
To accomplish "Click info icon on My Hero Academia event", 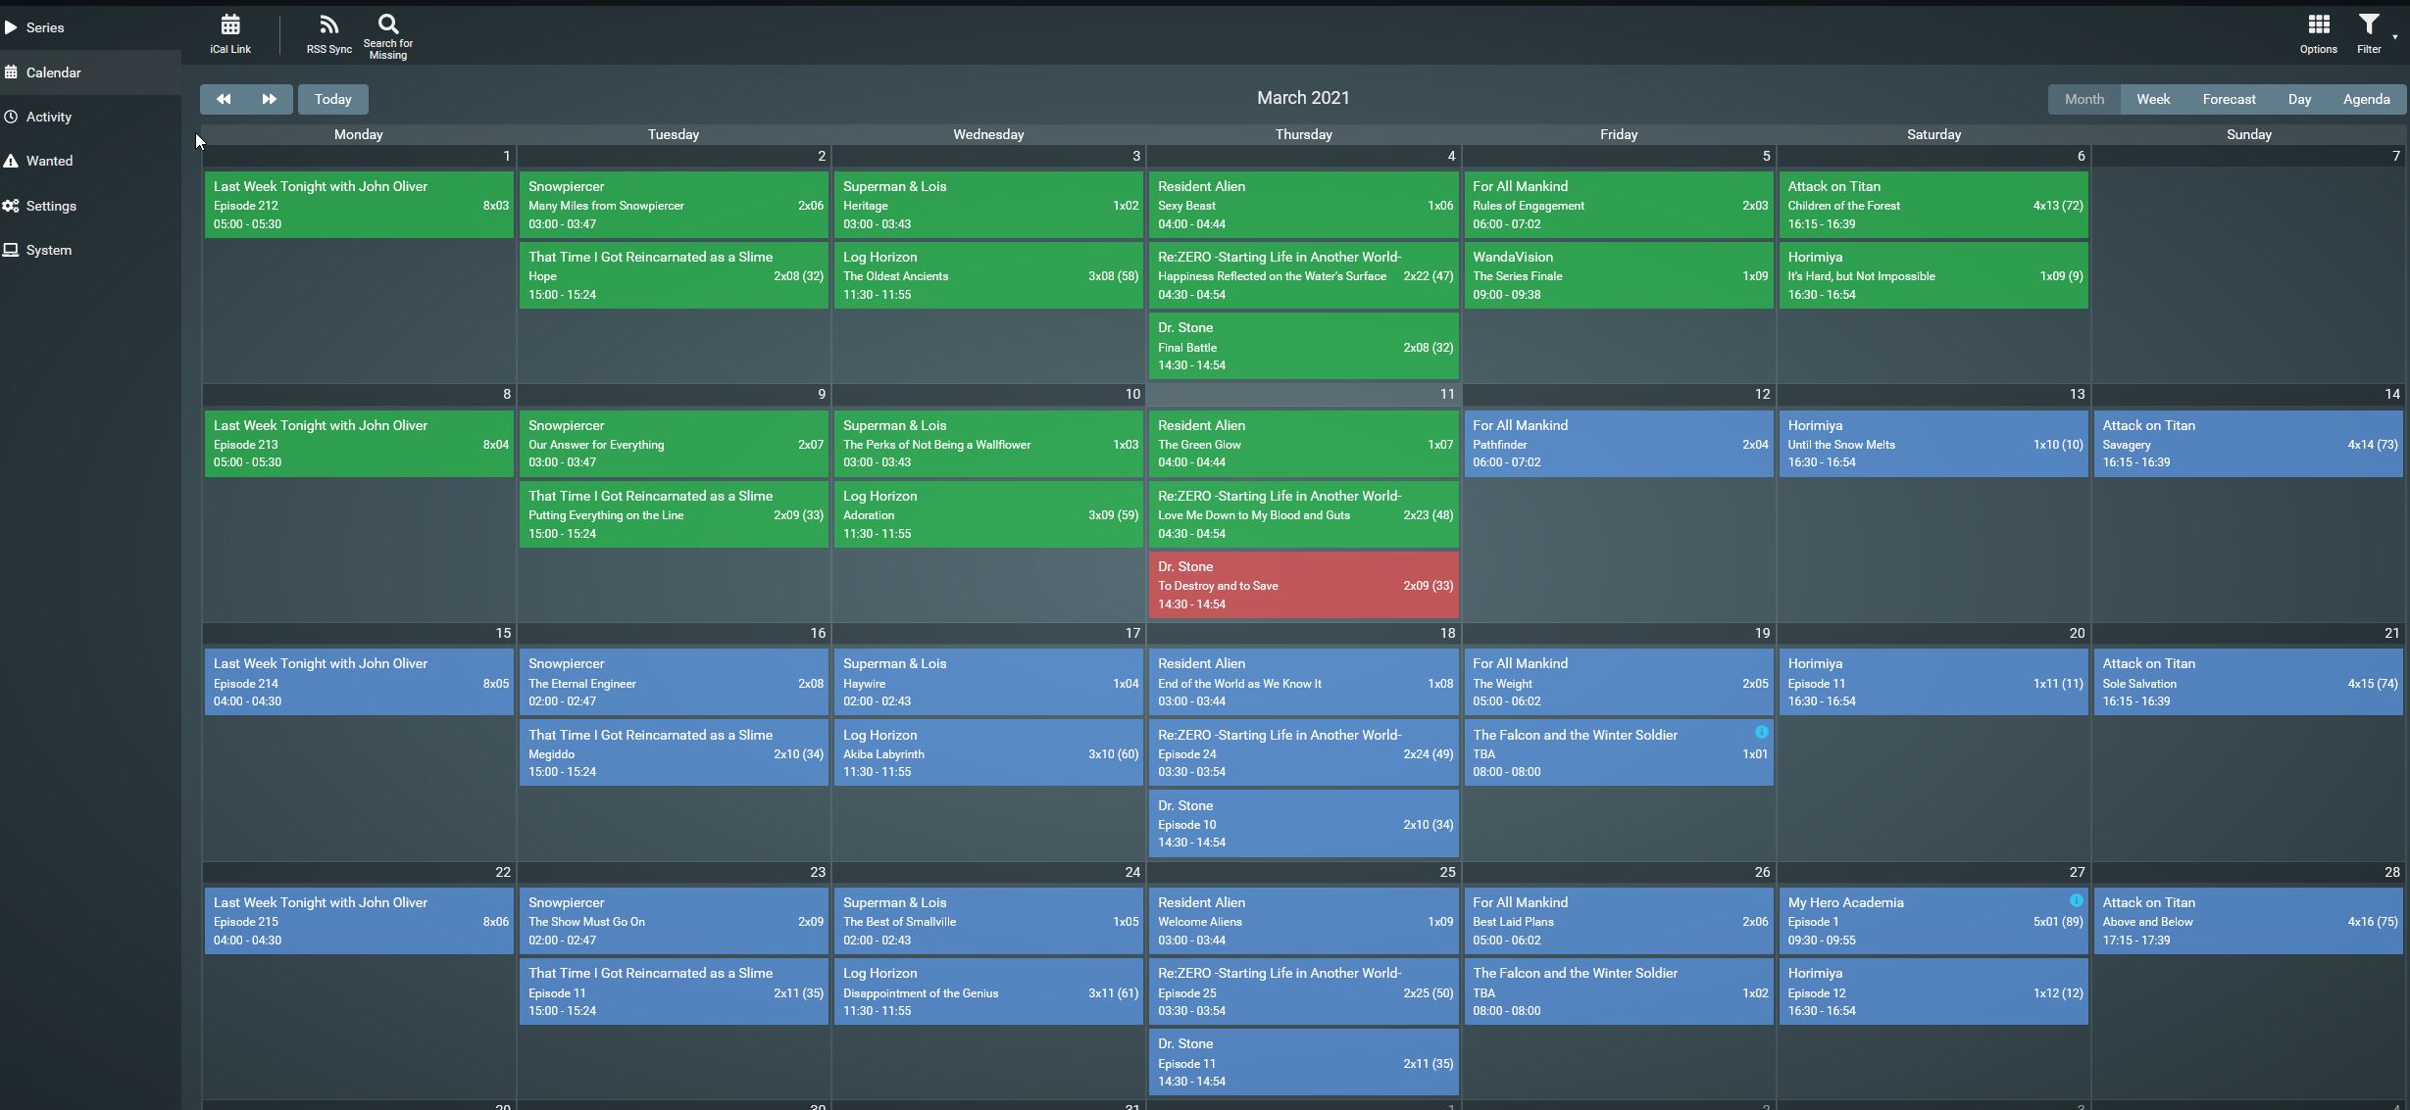I will [2076, 900].
